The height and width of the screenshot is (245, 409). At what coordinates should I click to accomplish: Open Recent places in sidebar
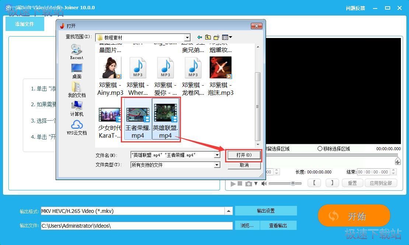[x=77, y=52]
